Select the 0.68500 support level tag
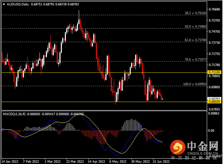Image resolution: width=223 pixels, height=164 pixels. coord(214,102)
